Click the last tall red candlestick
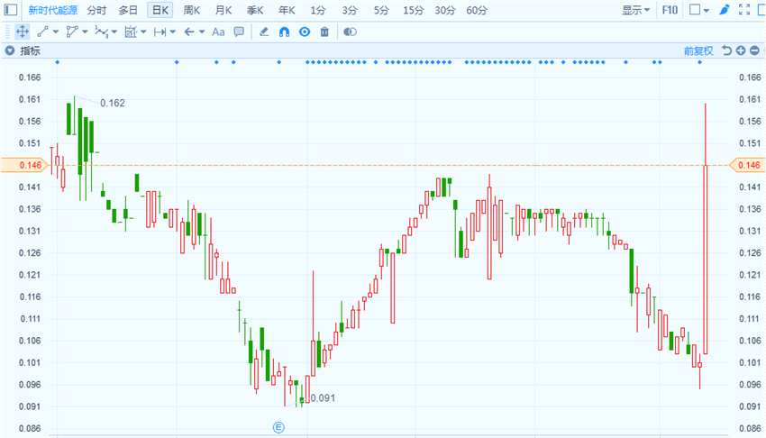This screenshot has width=766, height=438. [705, 259]
